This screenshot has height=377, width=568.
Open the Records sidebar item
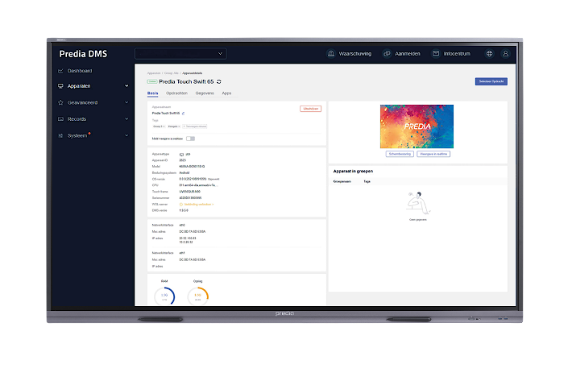click(77, 118)
